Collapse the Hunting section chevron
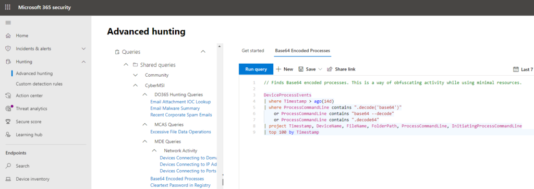 click(x=83, y=62)
